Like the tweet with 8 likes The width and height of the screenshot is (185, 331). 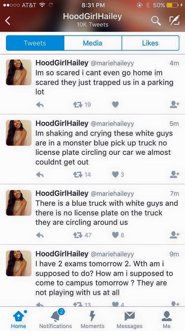pos(115,235)
